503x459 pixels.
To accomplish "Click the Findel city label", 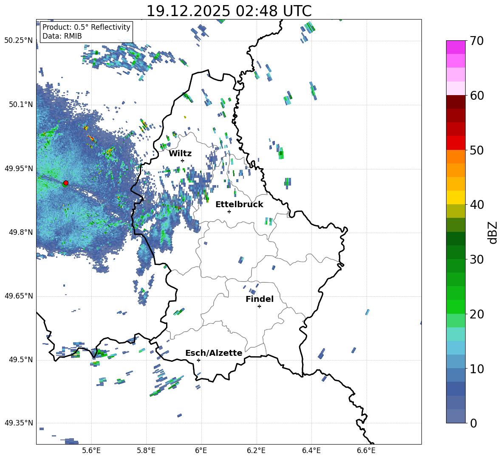I will pyautogui.click(x=260, y=299).
